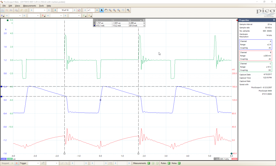The width and height of the screenshot is (276, 166).
Task: Click the zoom-out magnifier icon
Action: pyautogui.click(x=119, y=10)
